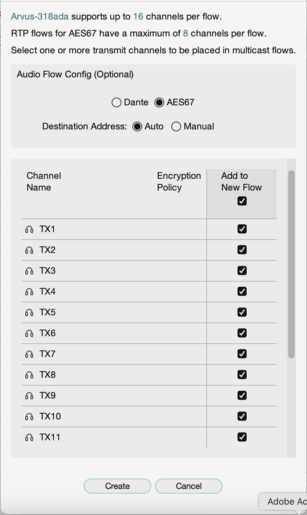Click the headphone icon beside TX2
This screenshot has width=307, height=515.
coord(29,250)
